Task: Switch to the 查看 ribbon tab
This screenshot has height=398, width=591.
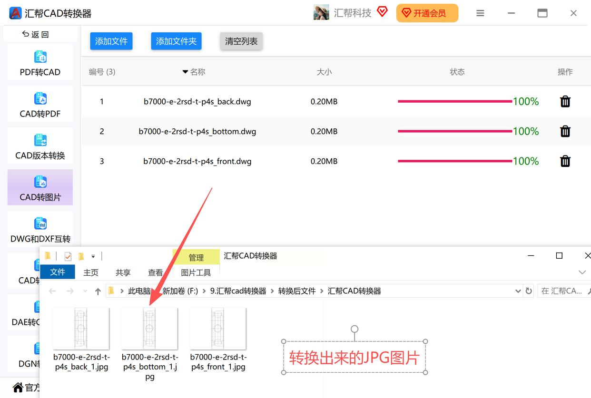Action: 156,272
